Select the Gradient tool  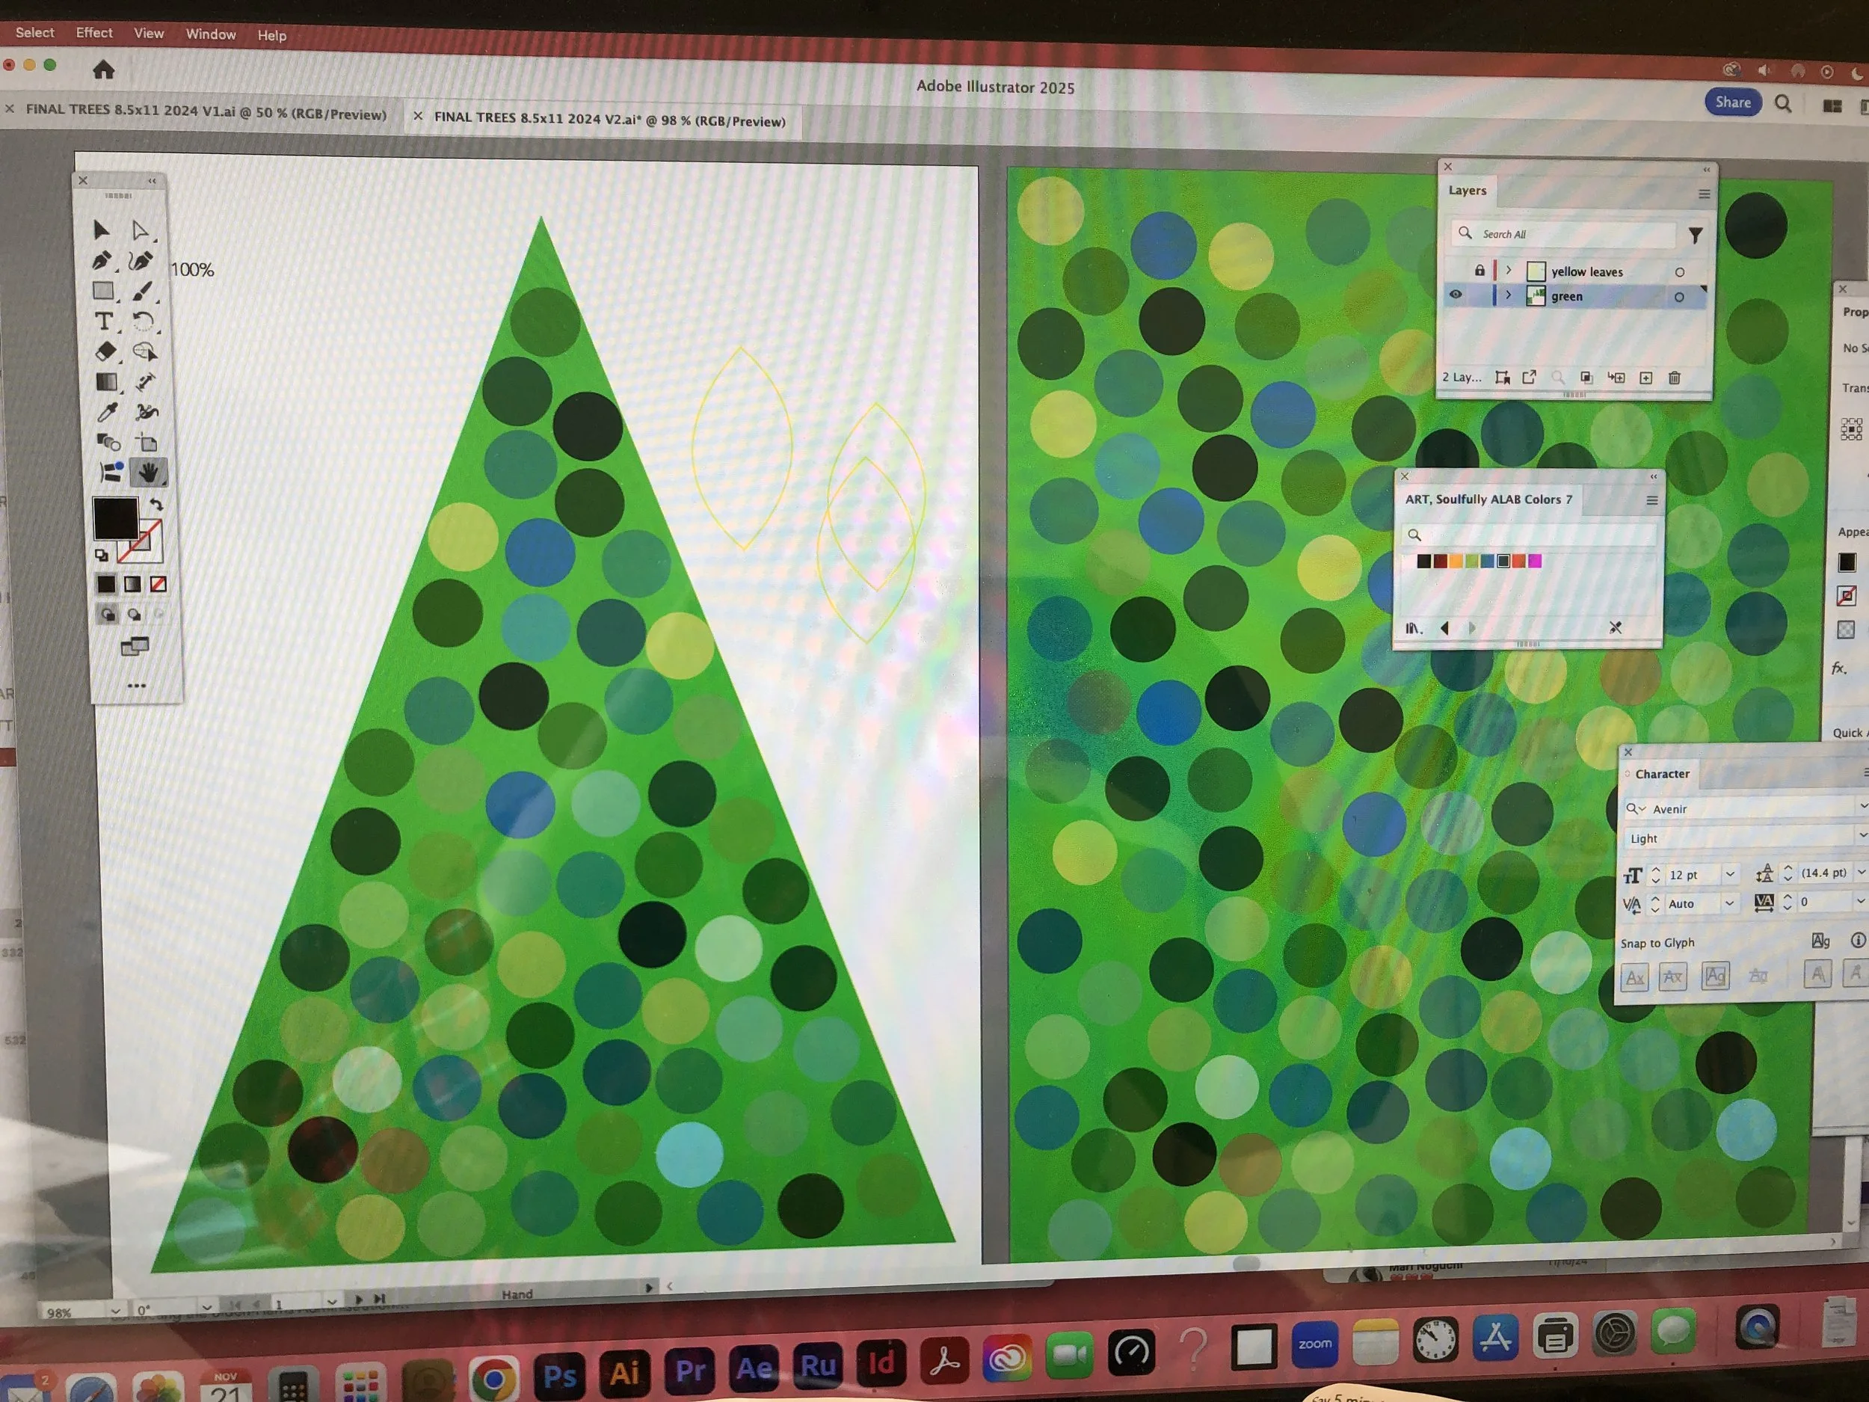[105, 382]
